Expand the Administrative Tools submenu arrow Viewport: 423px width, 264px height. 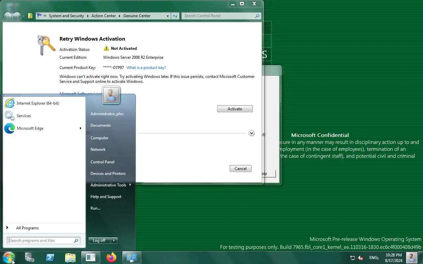(x=130, y=185)
